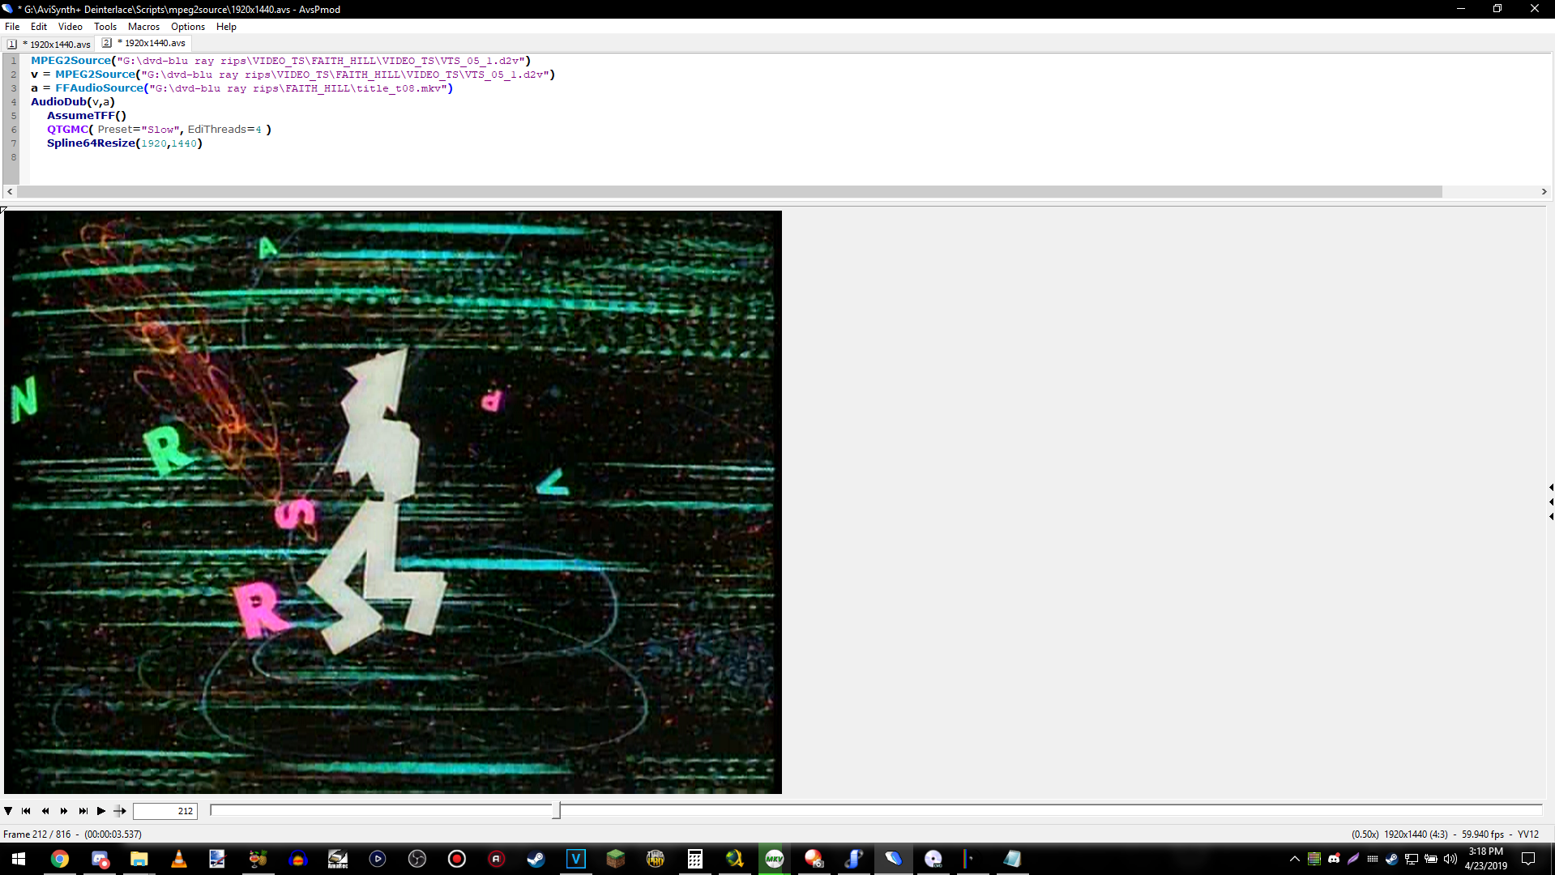
Task: Jump to the last frame of the video
Action: (83, 811)
